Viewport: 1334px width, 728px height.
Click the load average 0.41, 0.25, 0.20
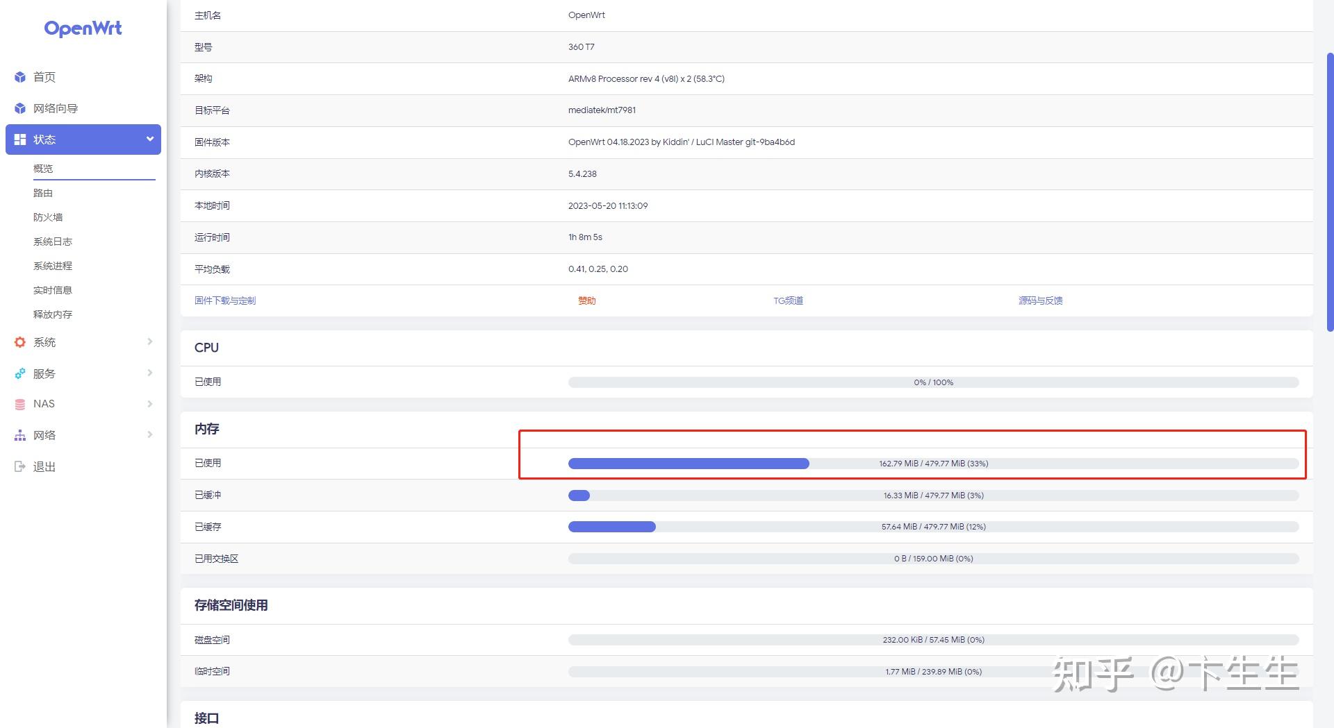[598, 269]
